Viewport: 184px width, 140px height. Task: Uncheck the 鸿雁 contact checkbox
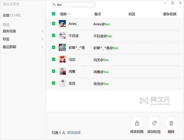pos(53,71)
